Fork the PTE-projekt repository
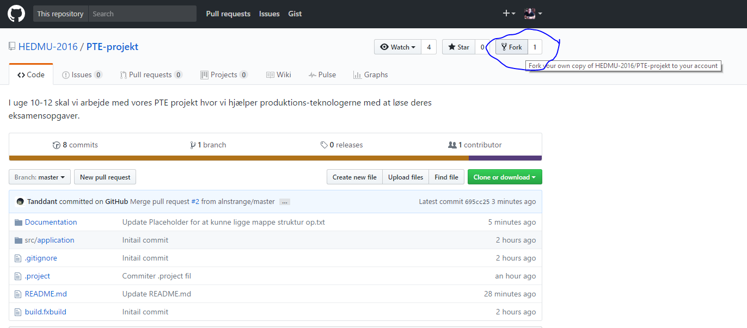This screenshot has width=747, height=328. pyautogui.click(x=512, y=47)
